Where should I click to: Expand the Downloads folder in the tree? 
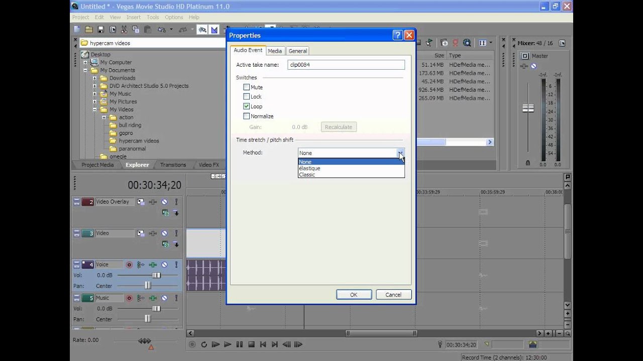point(94,78)
